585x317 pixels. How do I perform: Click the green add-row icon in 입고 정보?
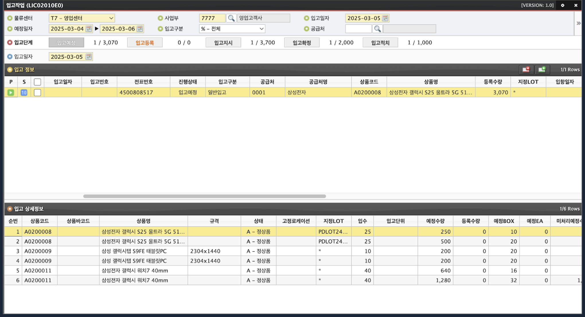(x=542, y=69)
